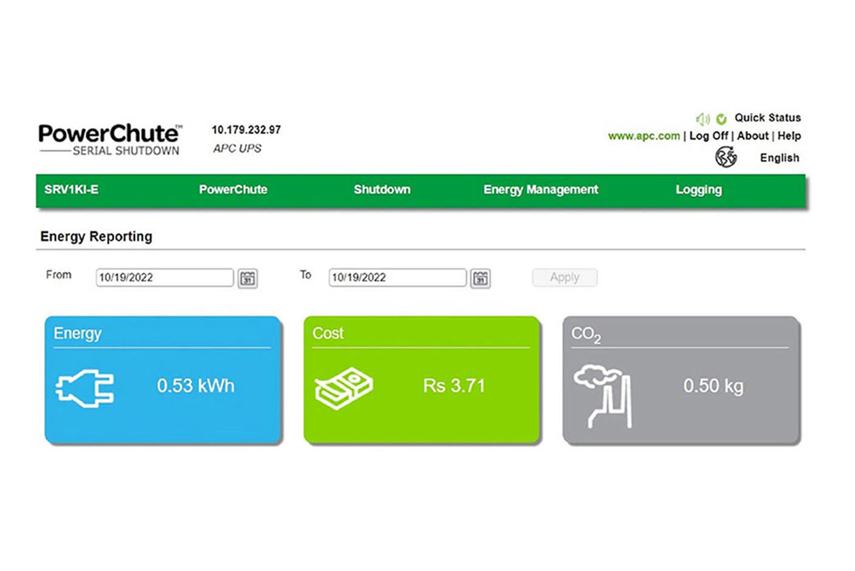The height and width of the screenshot is (571, 855).
Task: Select the English language option
Action: coord(779,158)
